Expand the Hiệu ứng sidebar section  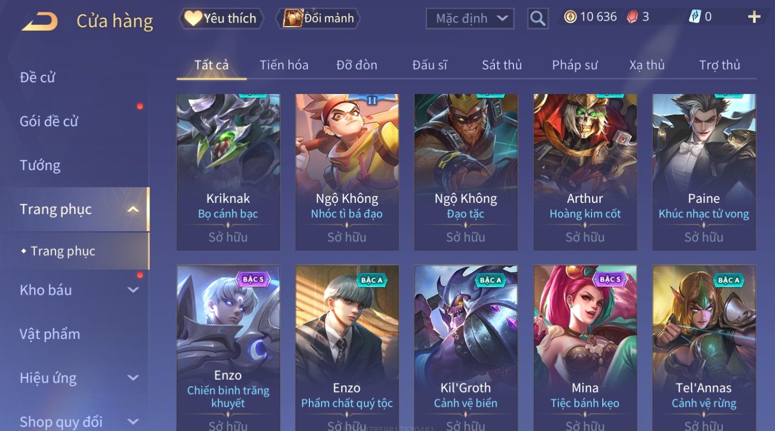[133, 378]
